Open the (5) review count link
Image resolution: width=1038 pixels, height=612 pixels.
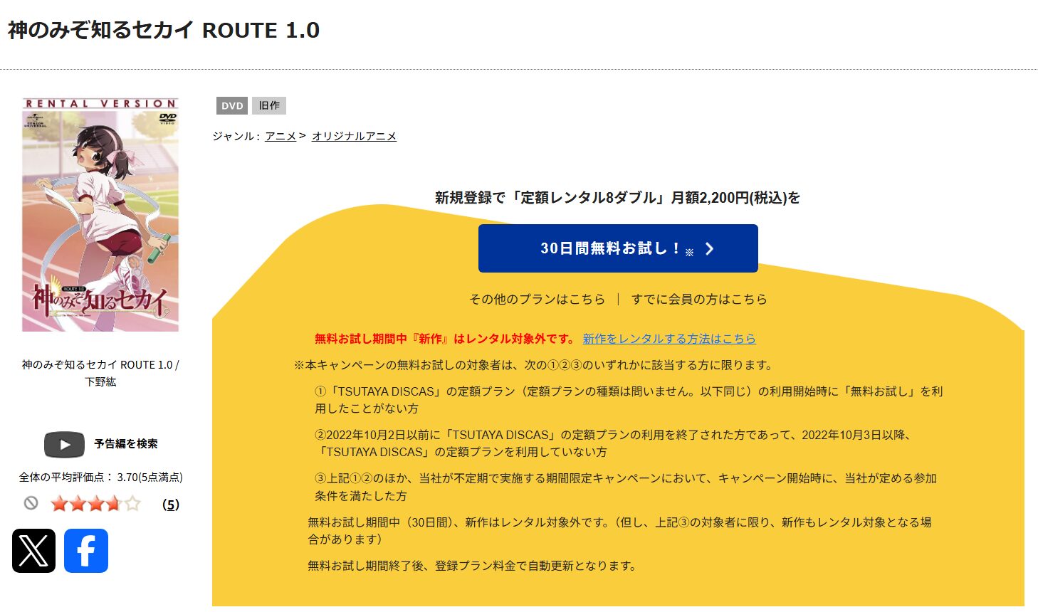[x=169, y=503]
